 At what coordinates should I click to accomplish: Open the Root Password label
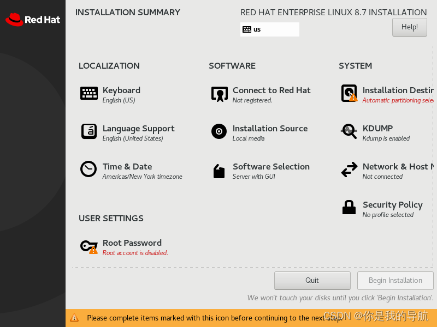[132, 243]
